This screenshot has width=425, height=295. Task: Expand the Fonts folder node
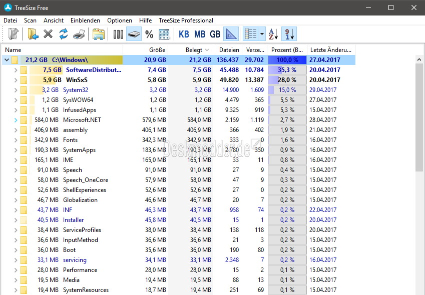click(x=16, y=140)
